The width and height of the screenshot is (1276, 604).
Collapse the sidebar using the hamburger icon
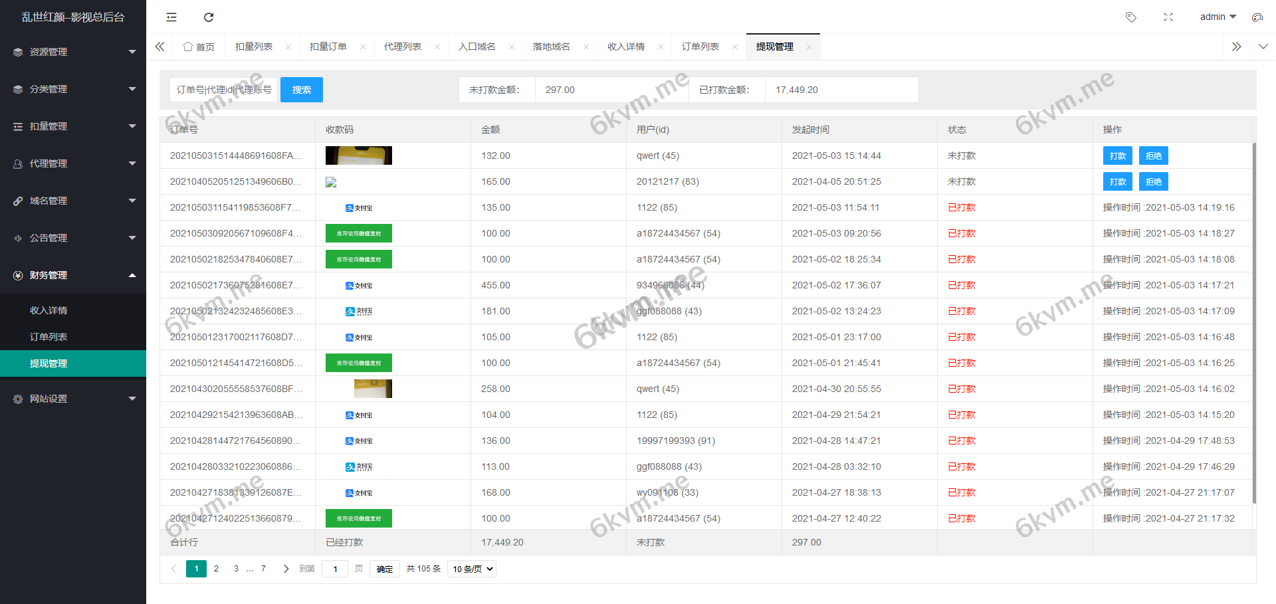coord(171,17)
